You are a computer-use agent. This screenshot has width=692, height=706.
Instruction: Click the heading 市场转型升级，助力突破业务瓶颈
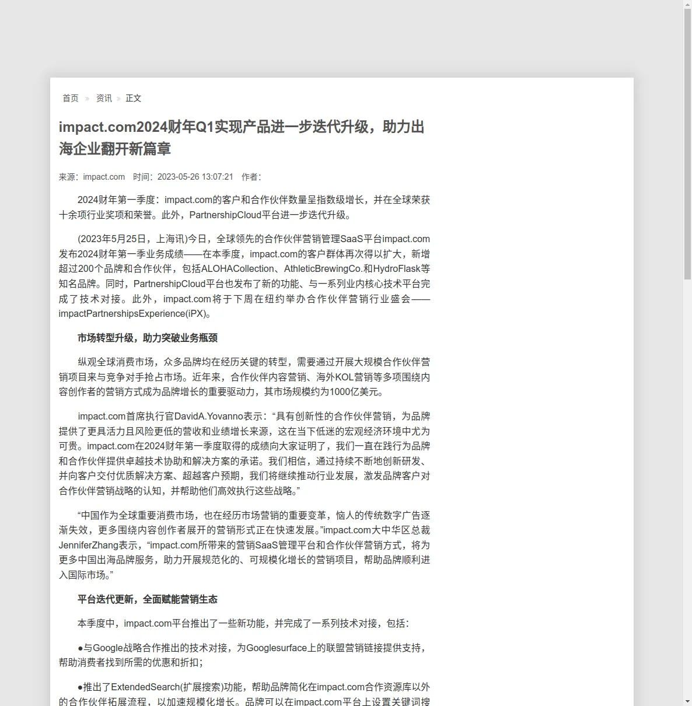[x=148, y=338]
